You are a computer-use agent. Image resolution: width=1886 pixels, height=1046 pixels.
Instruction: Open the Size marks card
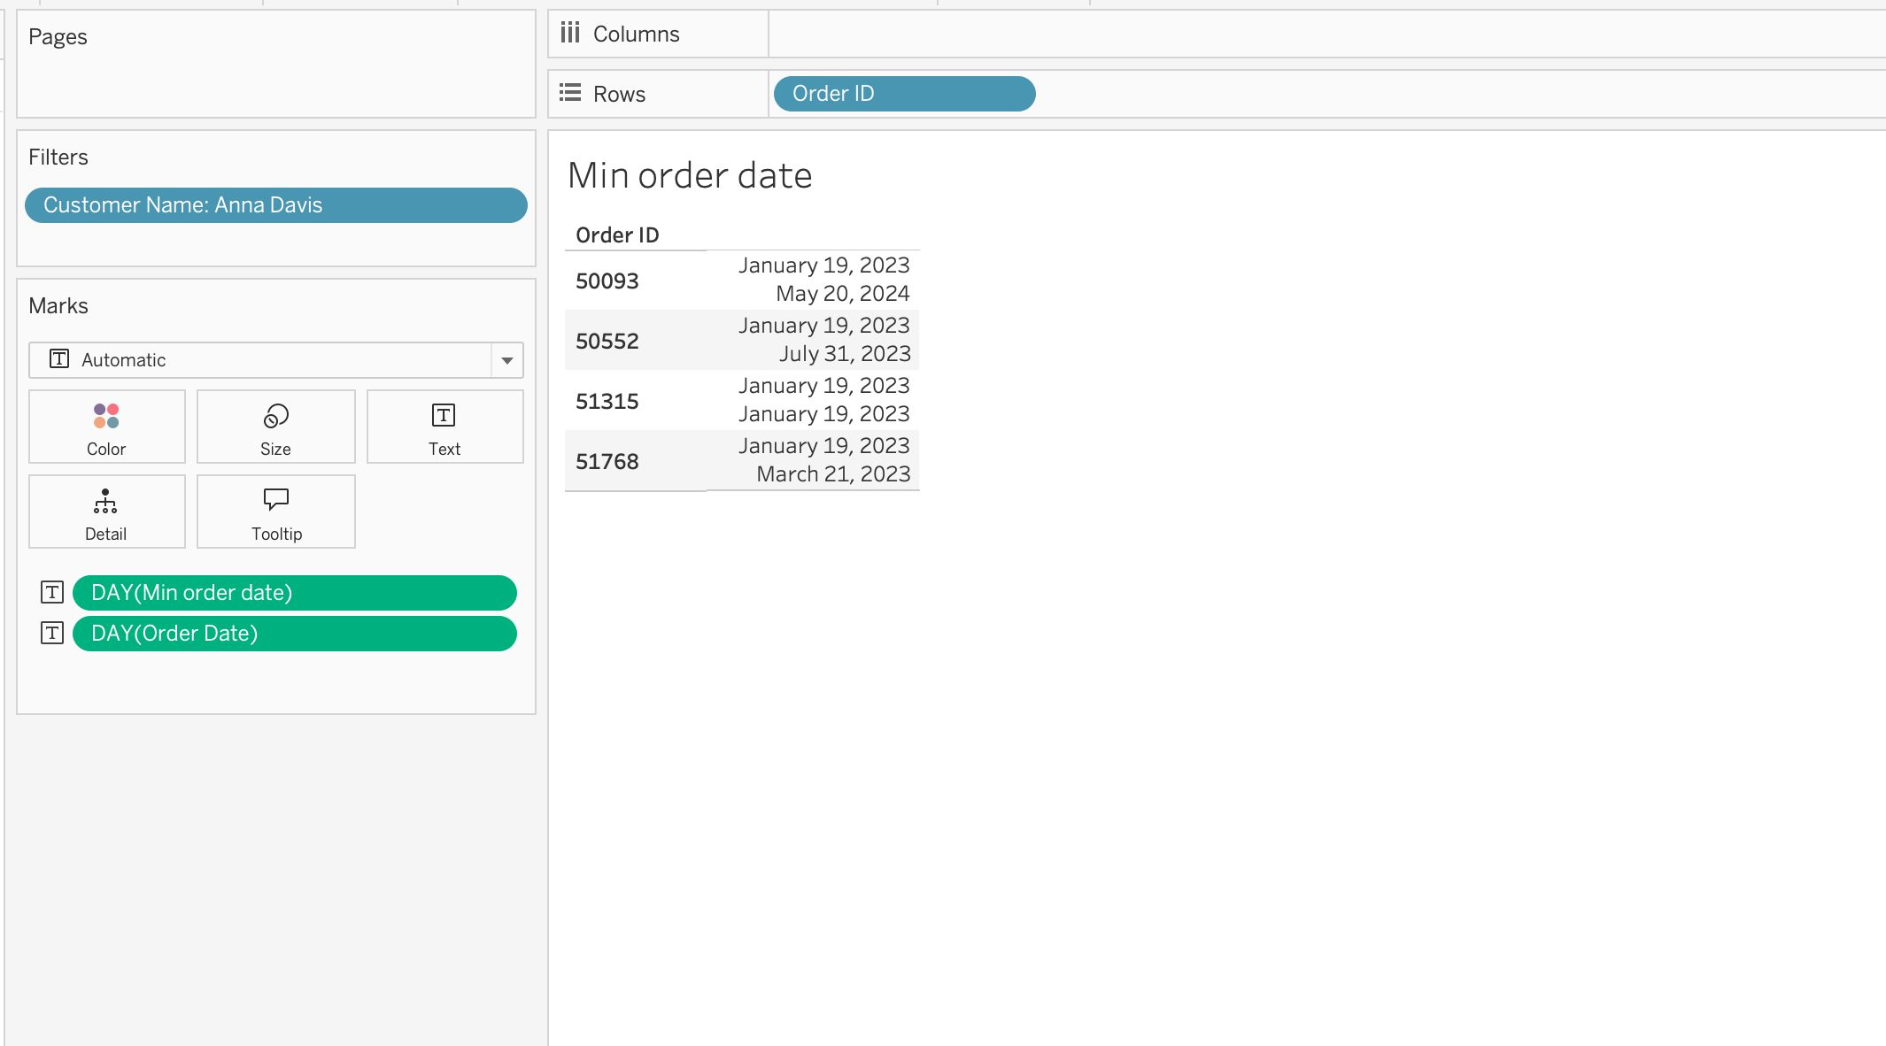coord(275,427)
